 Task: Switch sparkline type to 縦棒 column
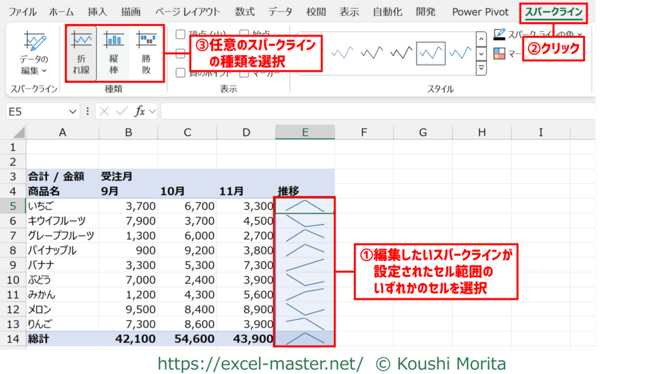tap(114, 52)
